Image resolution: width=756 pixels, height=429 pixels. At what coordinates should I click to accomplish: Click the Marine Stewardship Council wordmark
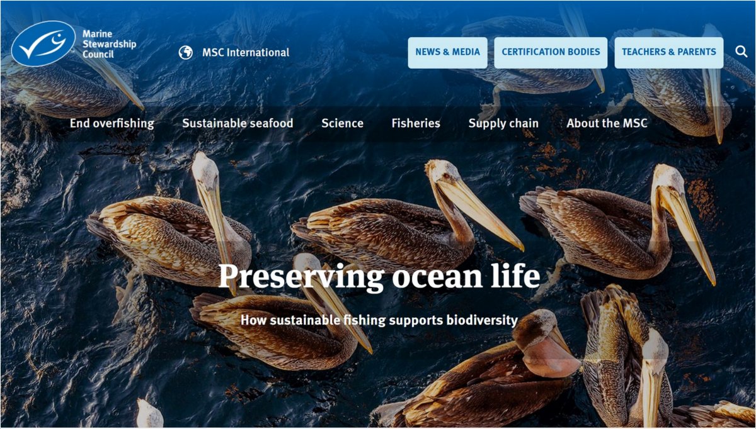point(109,43)
